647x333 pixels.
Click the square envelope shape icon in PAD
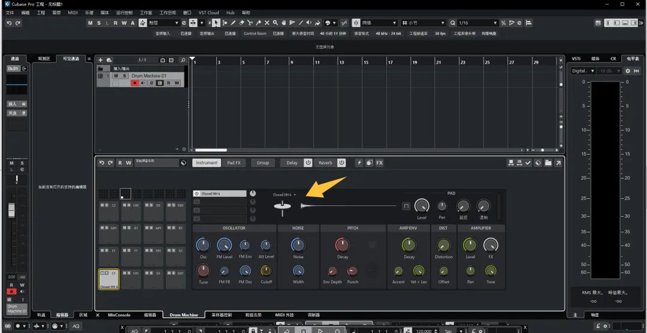(x=406, y=206)
